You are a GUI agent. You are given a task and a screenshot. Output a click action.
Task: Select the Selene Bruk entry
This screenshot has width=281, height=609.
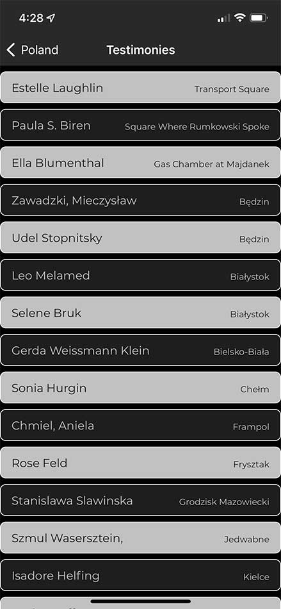point(140,313)
